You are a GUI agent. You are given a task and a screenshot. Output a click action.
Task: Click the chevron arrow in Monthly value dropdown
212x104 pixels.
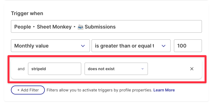(x=83, y=46)
